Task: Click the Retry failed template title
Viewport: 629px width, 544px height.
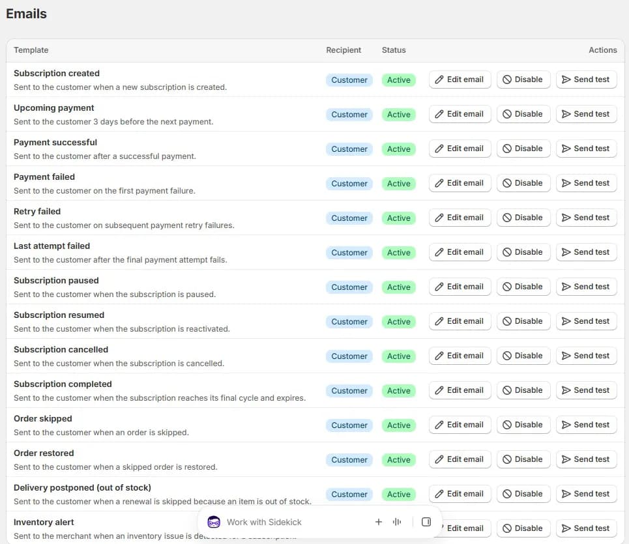Action: pyautogui.click(x=37, y=211)
